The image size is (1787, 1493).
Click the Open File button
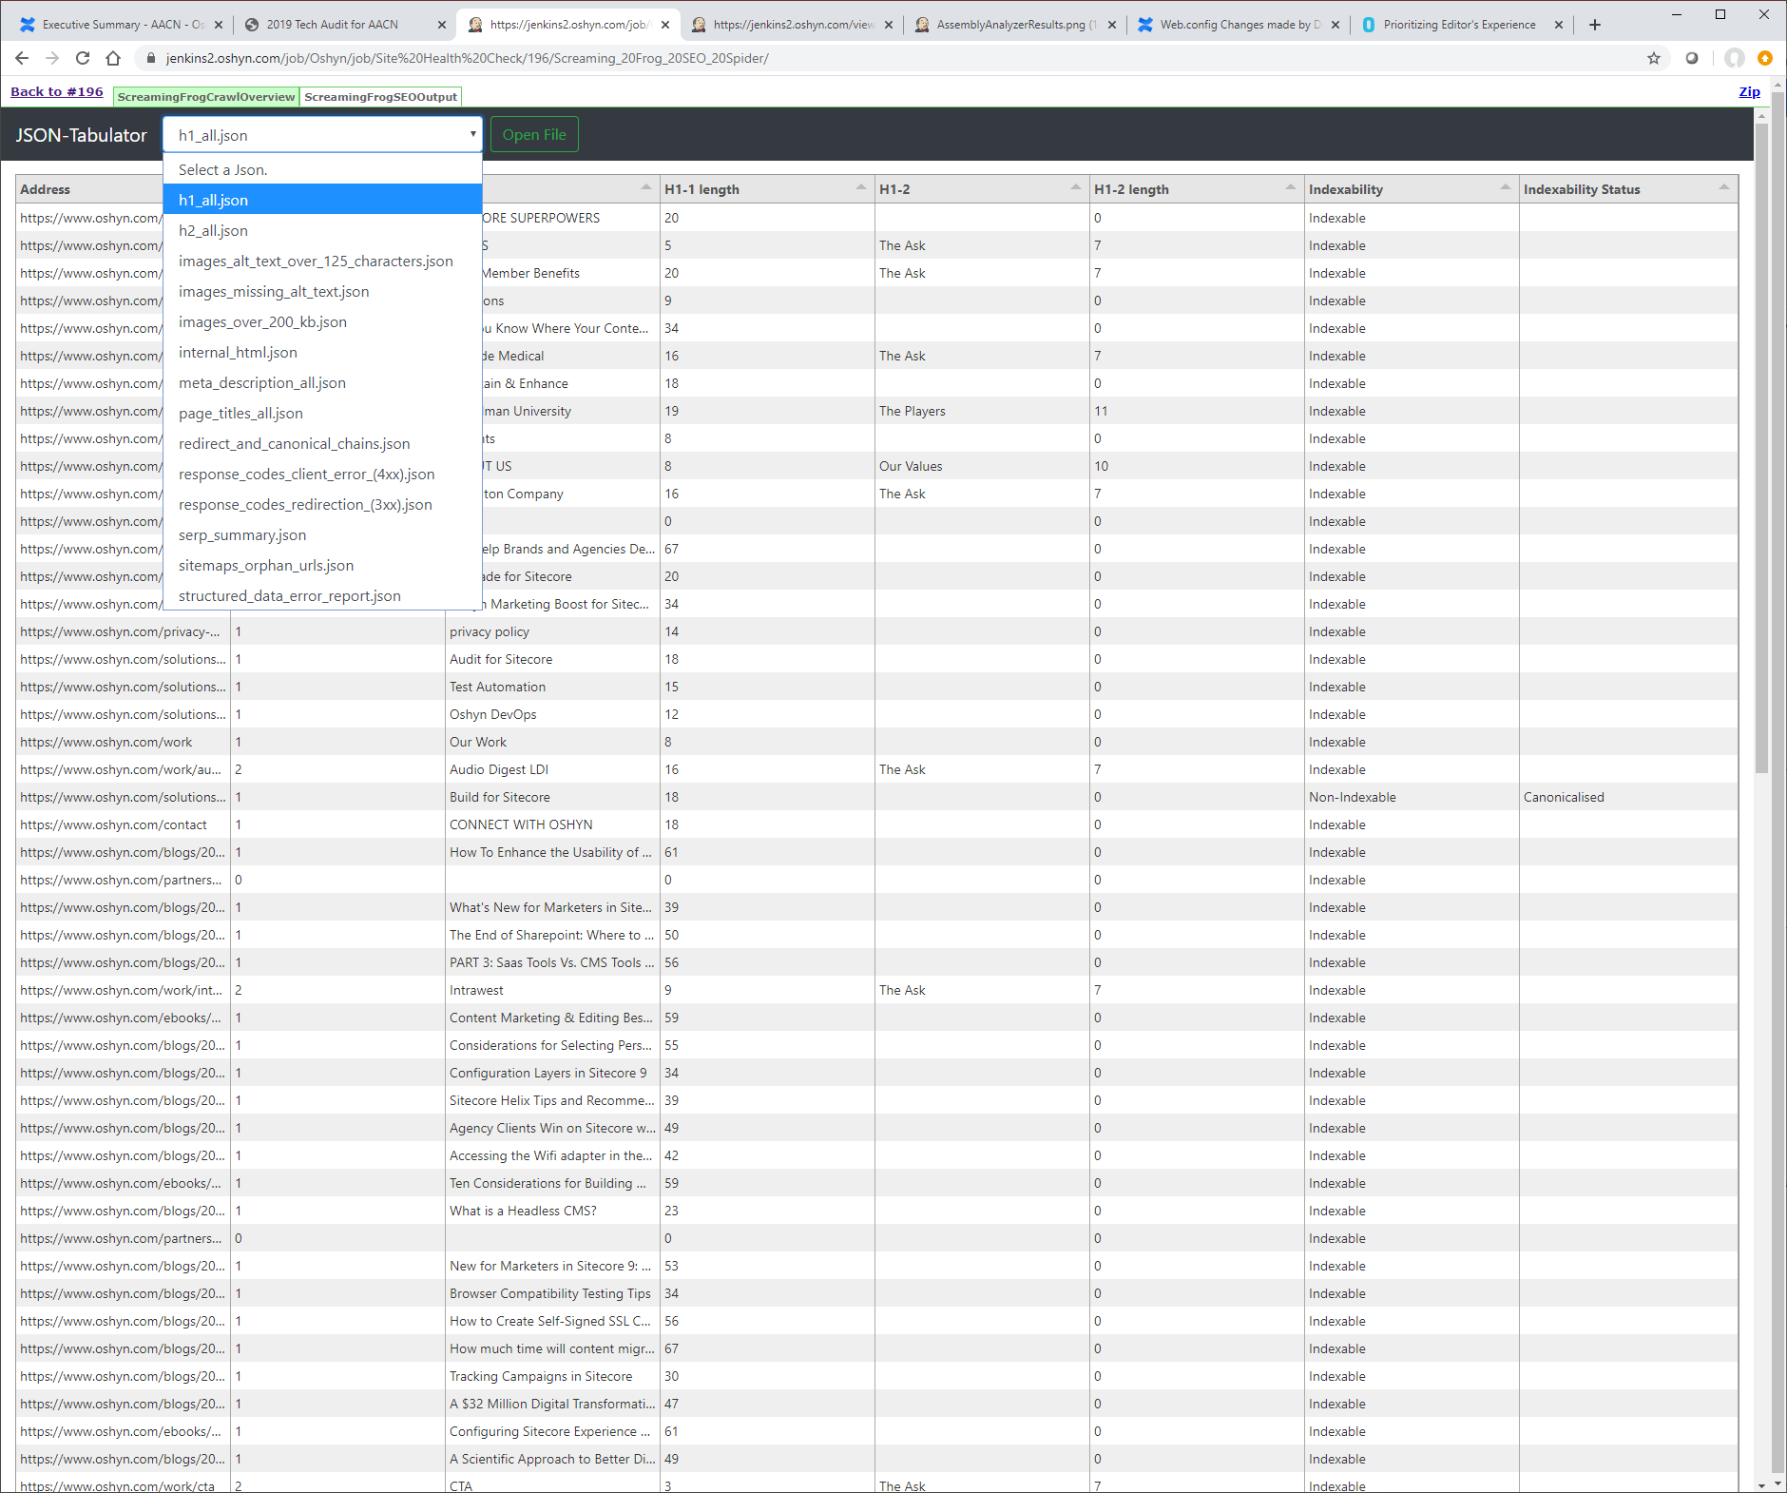[534, 134]
